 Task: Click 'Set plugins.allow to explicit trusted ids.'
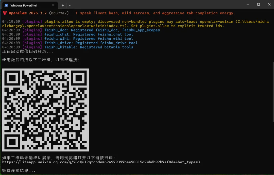coord(178,26)
